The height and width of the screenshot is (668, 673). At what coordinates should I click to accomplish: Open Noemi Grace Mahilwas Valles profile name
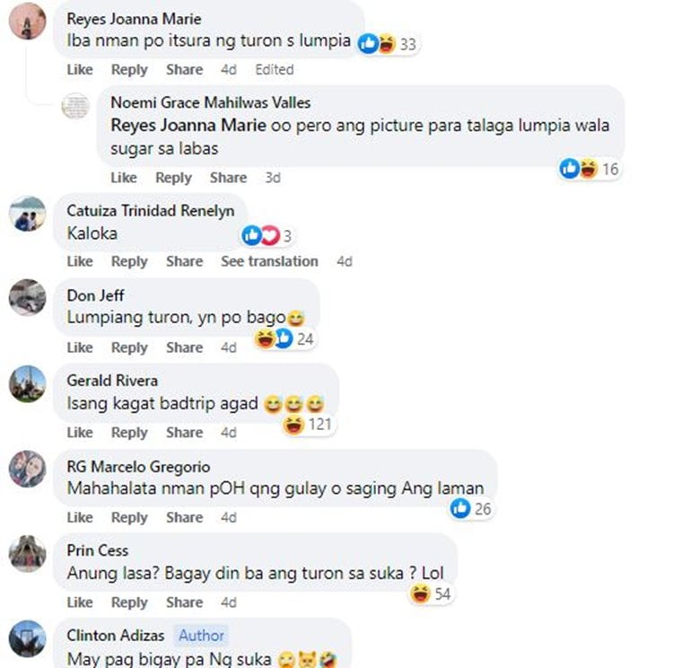tap(211, 102)
